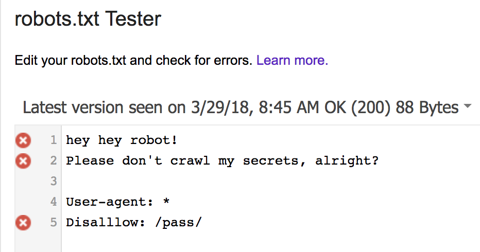Click the "robots.txt Tester" heading
The image size is (480, 252).
(x=88, y=19)
